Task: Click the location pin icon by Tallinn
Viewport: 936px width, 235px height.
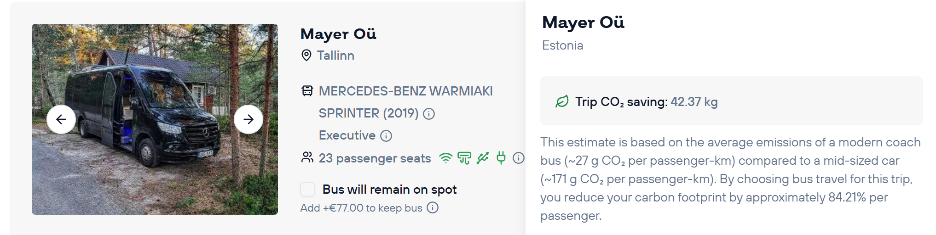Action: [x=306, y=56]
